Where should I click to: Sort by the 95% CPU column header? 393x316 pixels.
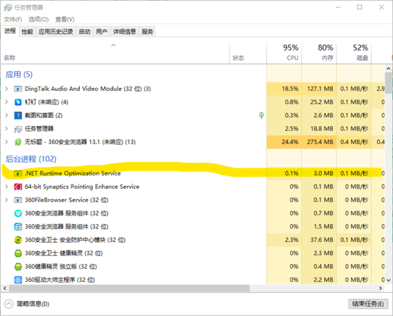284,53
